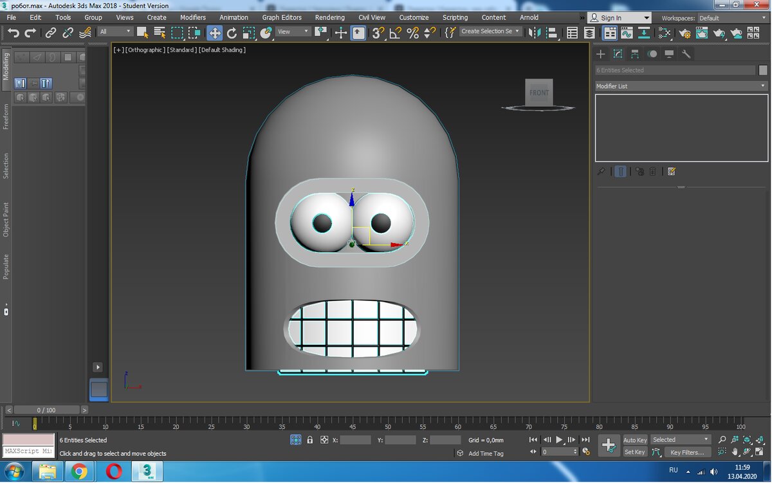772x483 pixels.
Task: Click the Select and Link icon
Action: pyautogui.click(x=51, y=33)
